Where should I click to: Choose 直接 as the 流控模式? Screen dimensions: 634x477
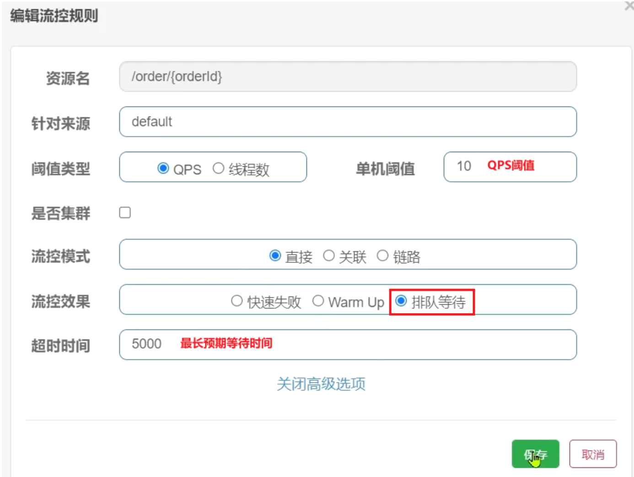click(x=275, y=256)
